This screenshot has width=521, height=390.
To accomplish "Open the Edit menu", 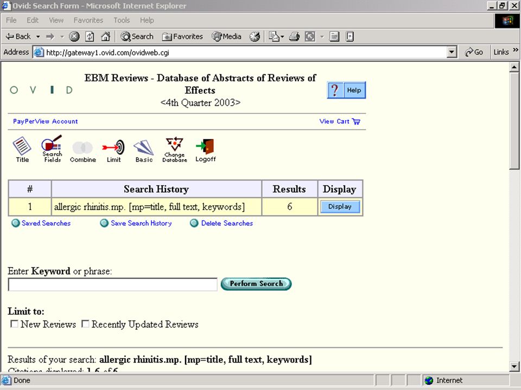I will tap(33, 20).
